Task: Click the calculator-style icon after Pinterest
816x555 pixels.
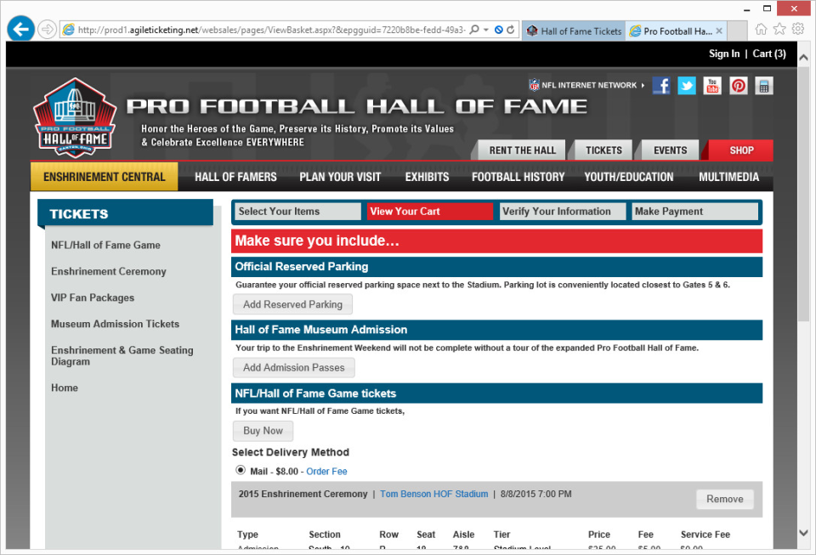Action: tap(763, 85)
